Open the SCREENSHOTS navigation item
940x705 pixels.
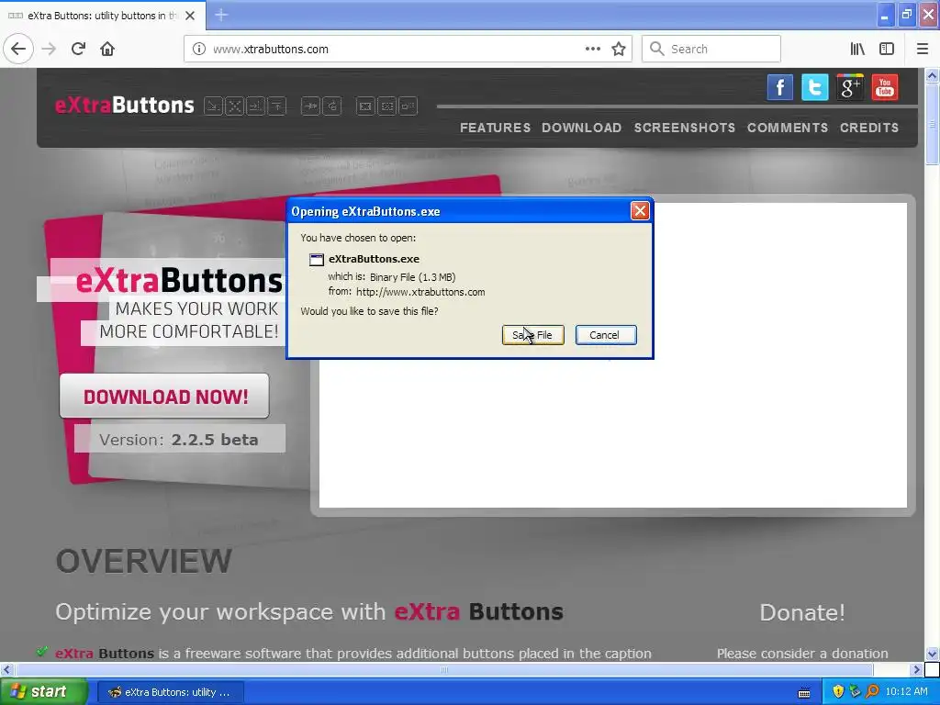point(685,128)
